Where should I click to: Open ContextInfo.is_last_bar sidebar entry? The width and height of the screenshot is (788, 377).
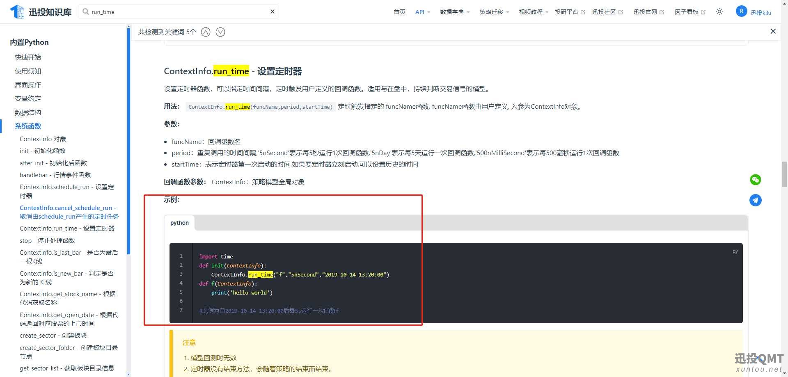[69, 257]
